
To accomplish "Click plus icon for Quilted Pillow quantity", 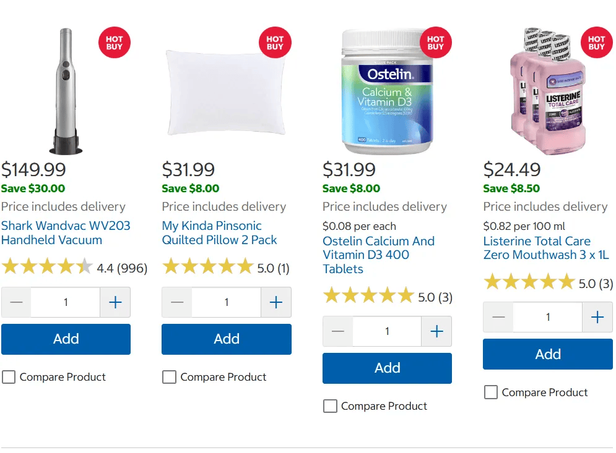I will 275,302.
